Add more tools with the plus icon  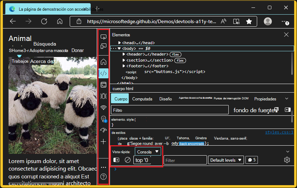click(104, 142)
